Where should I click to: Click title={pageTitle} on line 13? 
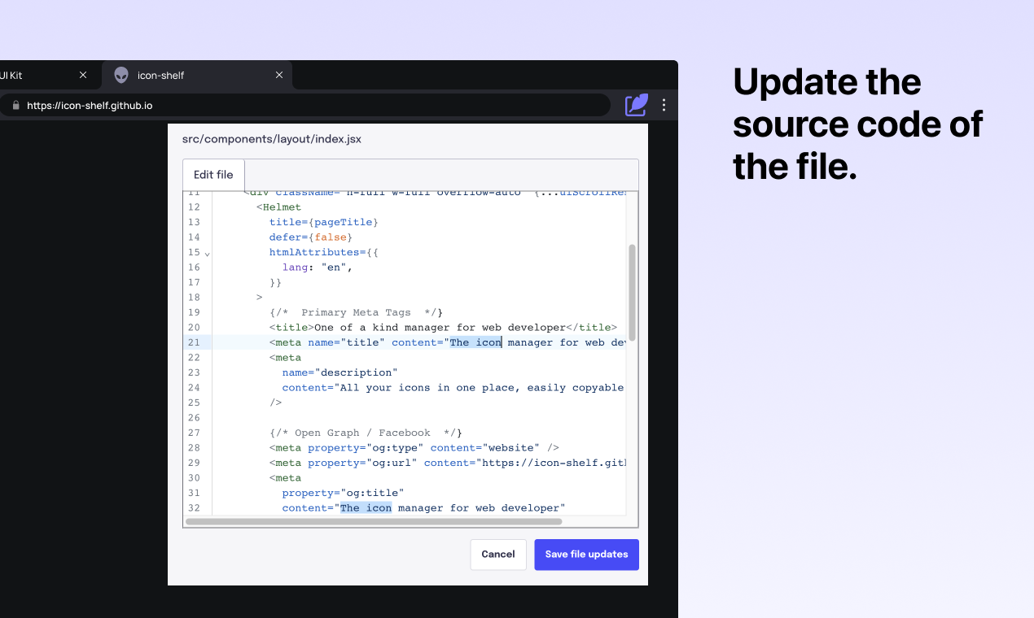point(324,222)
